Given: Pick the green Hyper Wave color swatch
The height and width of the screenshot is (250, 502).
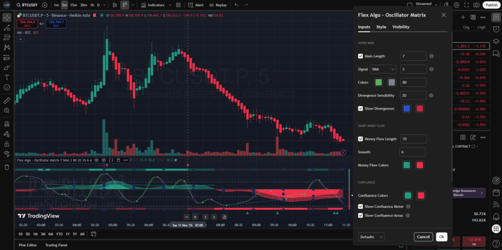Looking at the screenshot, I should click(x=379, y=83).
